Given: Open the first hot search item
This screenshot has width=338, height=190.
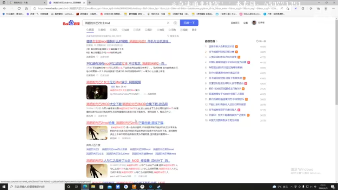Looking at the screenshot, I should point(221,46).
